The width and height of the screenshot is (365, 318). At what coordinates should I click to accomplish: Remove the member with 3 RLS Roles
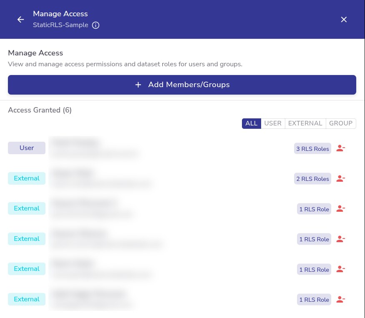(340, 148)
